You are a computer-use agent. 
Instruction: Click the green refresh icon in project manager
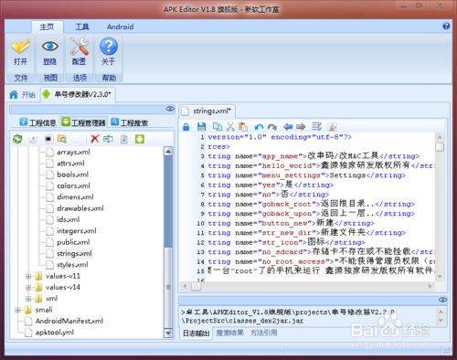[17, 139]
